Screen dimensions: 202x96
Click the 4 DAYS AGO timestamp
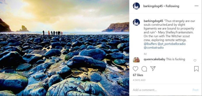(139, 80)
